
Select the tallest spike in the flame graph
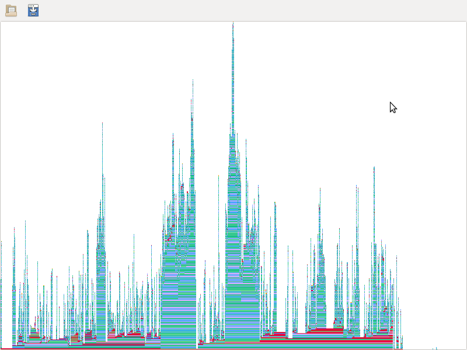(x=233, y=78)
